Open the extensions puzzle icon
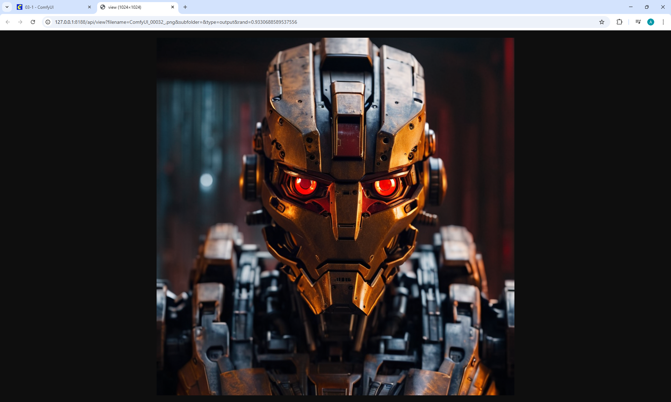Screen dimensions: 671x402 click(x=619, y=22)
